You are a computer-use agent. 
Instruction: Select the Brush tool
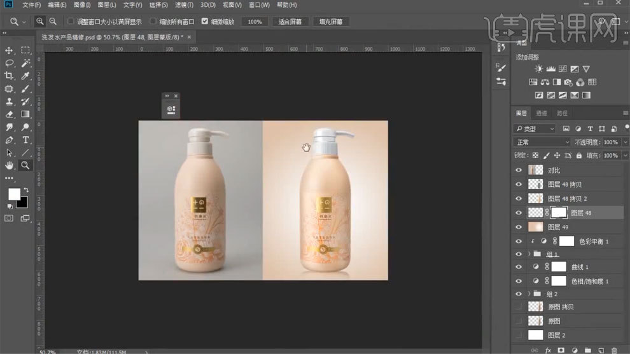(25, 89)
